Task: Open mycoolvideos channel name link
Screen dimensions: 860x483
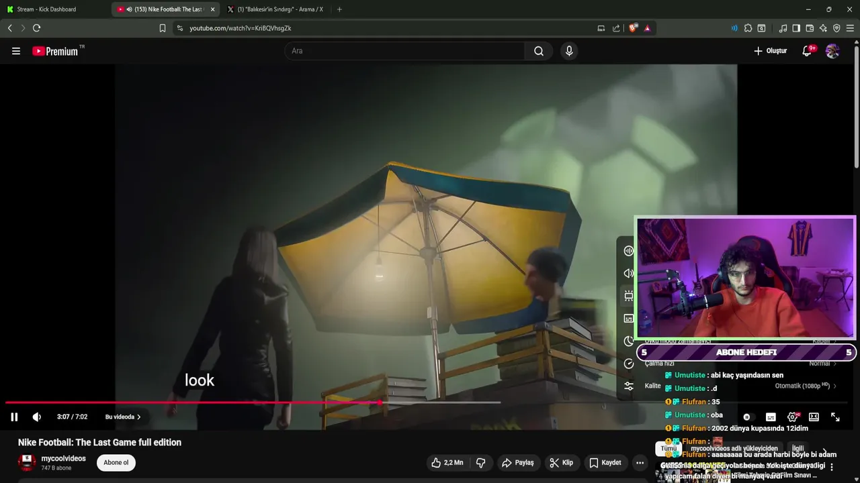Action: coord(63,458)
